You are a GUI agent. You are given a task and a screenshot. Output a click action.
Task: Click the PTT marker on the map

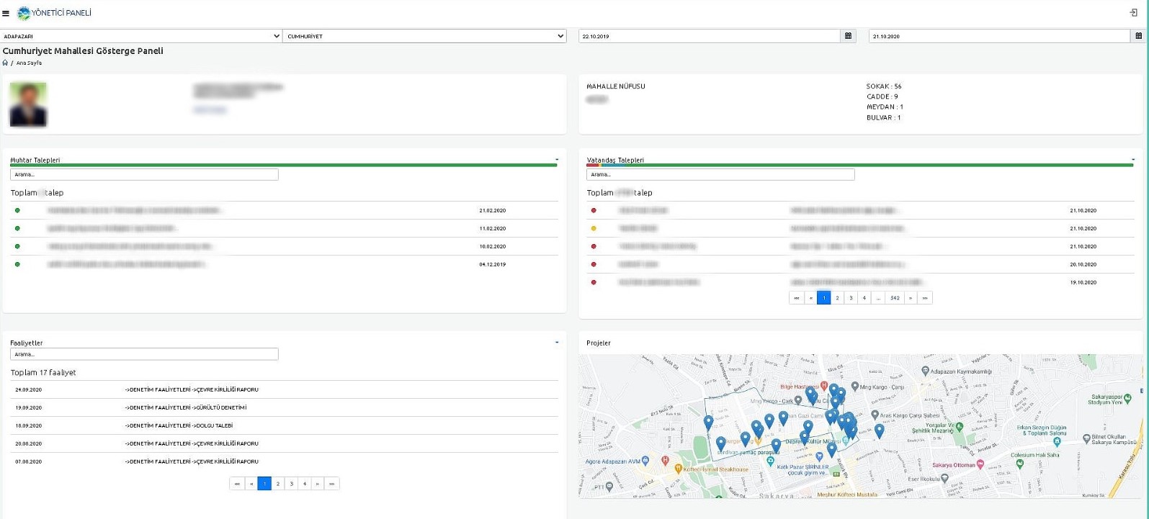609,487
